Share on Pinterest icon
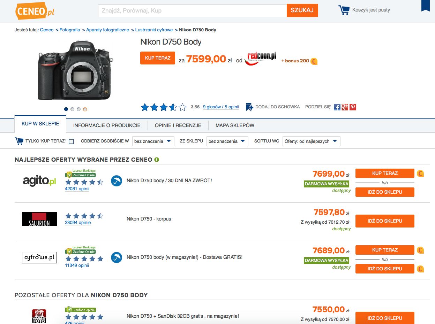 (x=353, y=107)
